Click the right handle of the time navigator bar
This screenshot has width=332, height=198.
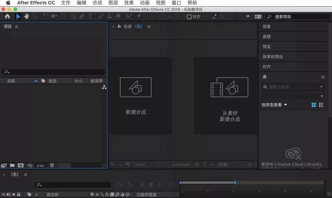point(235,182)
